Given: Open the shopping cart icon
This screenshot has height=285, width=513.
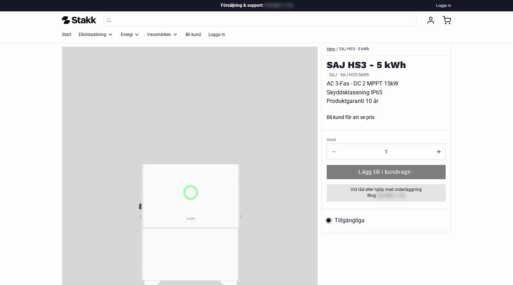Looking at the screenshot, I should pyautogui.click(x=447, y=20).
